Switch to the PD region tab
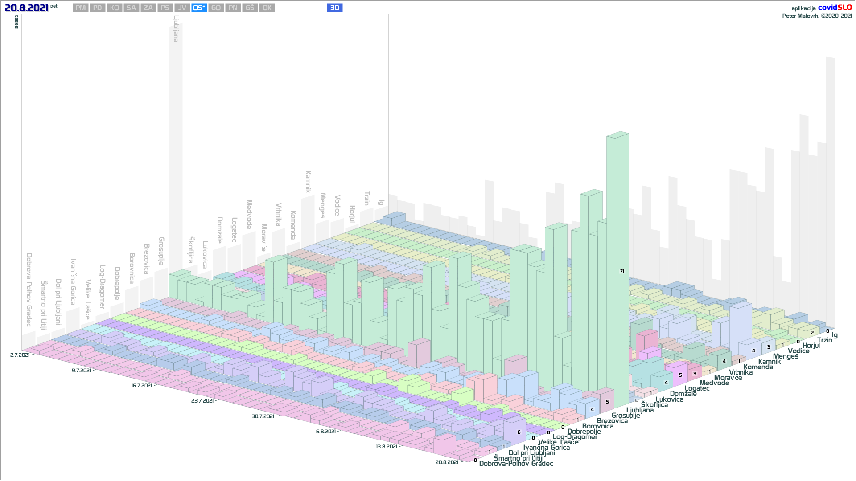The width and height of the screenshot is (856, 481). point(98,8)
